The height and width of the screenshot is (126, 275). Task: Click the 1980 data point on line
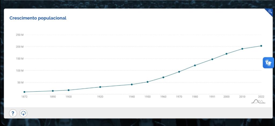click(x=195, y=65)
